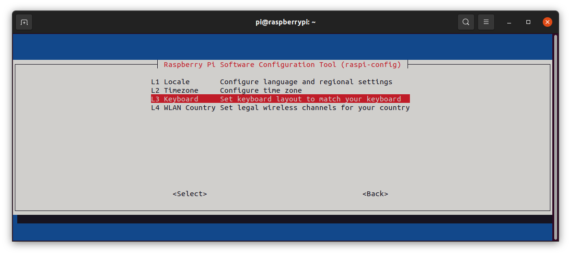
Task: Minimize the terminal window
Action: coord(509,22)
